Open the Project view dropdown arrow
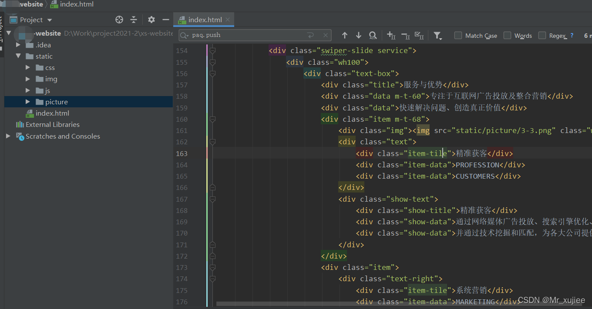Screen dimensions: 592x309 (49, 20)
